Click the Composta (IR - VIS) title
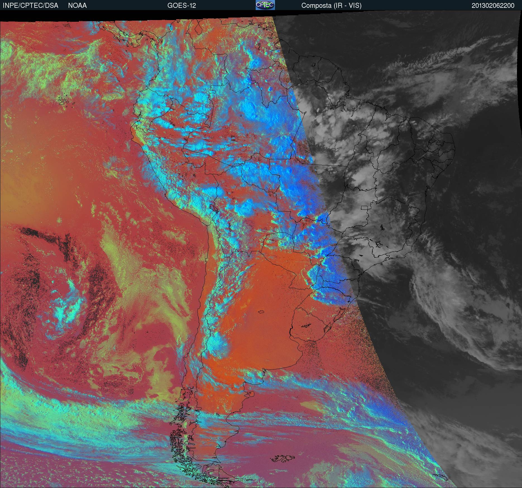 point(331,6)
